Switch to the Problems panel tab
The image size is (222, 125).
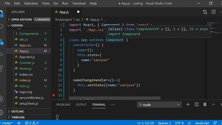coord(63,105)
